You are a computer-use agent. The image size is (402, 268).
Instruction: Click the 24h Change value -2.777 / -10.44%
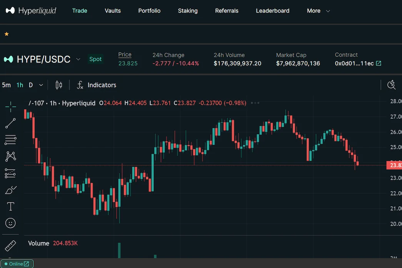click(x=176, y=64)
